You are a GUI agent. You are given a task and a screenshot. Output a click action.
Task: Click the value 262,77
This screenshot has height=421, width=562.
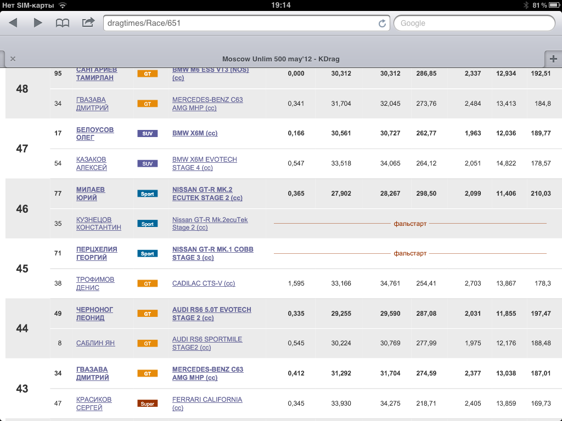pos(426,133)
